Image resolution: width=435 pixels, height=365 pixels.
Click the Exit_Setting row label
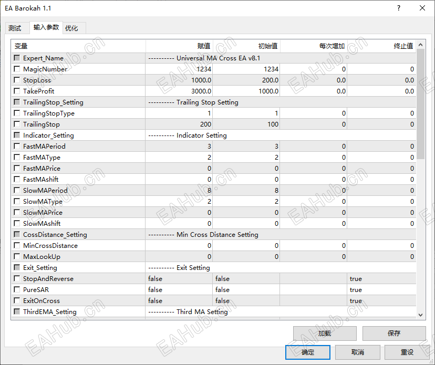tap(40, 268)
